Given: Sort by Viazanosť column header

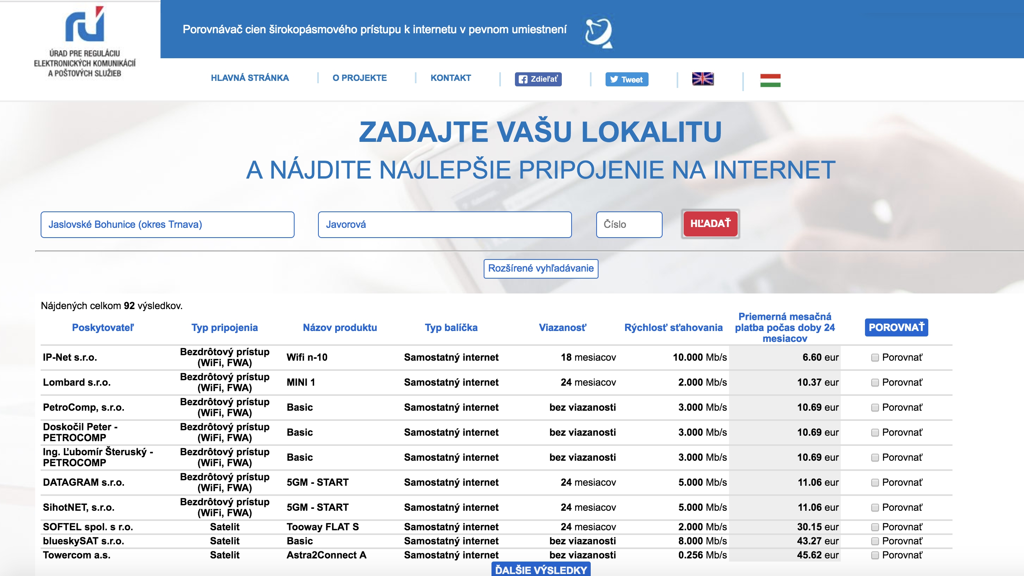Looking at the screenshot, I should click(x=562, y=327).
